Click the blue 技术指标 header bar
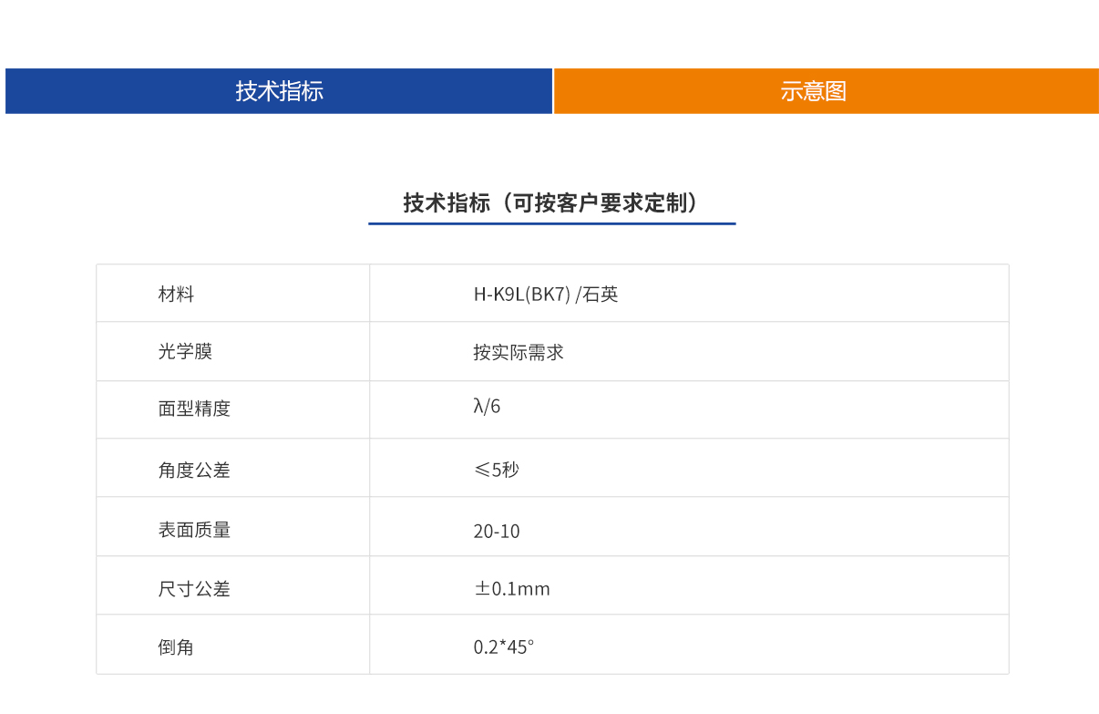The width and height of the screenshot is (1099, 714). (x=278, y=91)
